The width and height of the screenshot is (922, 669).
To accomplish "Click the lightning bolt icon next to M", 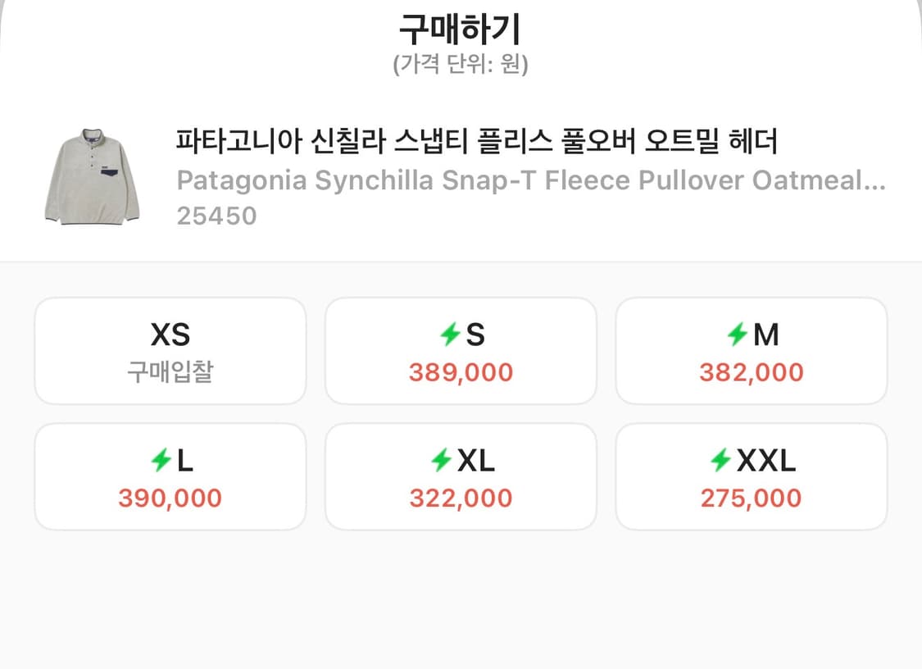I will 737,334.
